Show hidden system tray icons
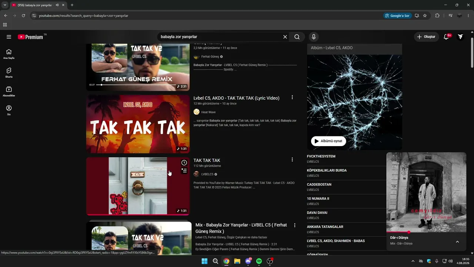 click(413, 261)
